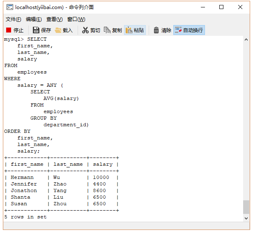Click the 'salary' result column header
Image resolution: width=253 pixels, height=232 pixels.
tap(103, 164)
